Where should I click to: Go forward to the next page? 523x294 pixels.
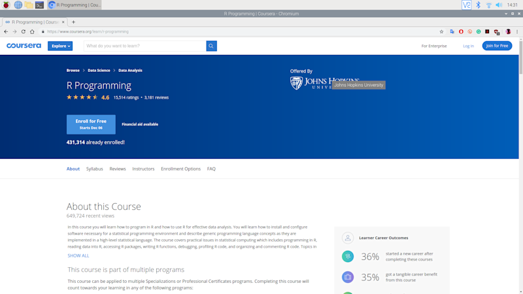(14, 31)
